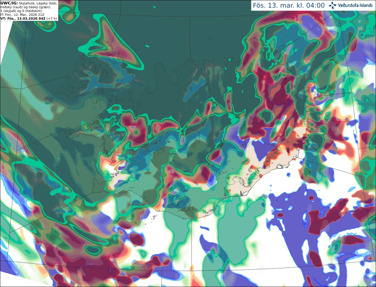Screen dimensions: 376x287
Task: Select the 'Fös. 13. mar. kl. 04:00' header
Action: tap(289, 5)
